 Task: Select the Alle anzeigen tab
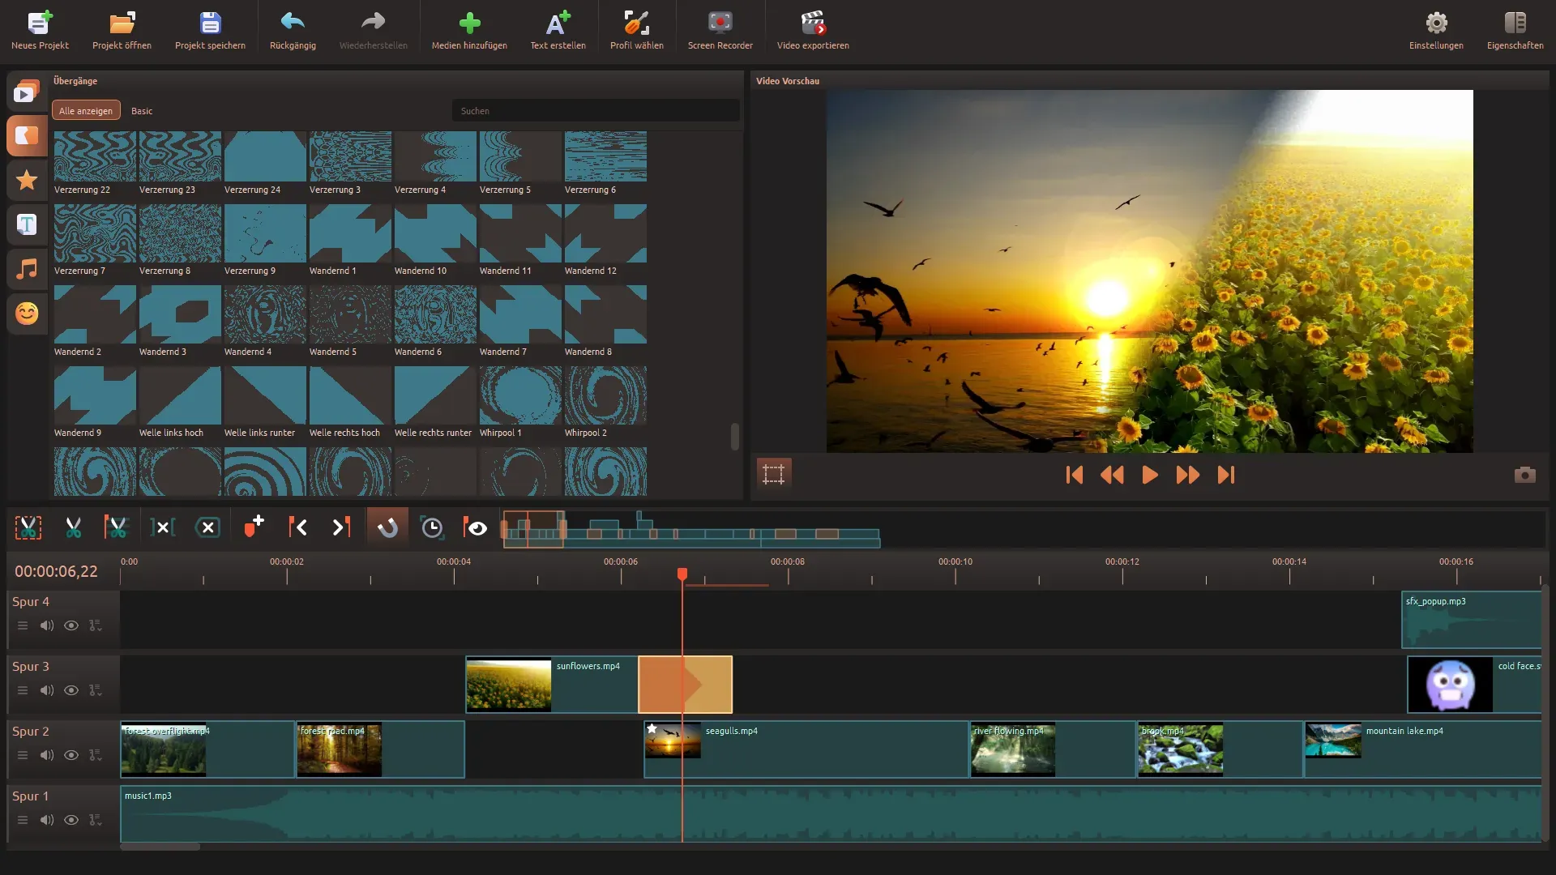tap(86, 111)
